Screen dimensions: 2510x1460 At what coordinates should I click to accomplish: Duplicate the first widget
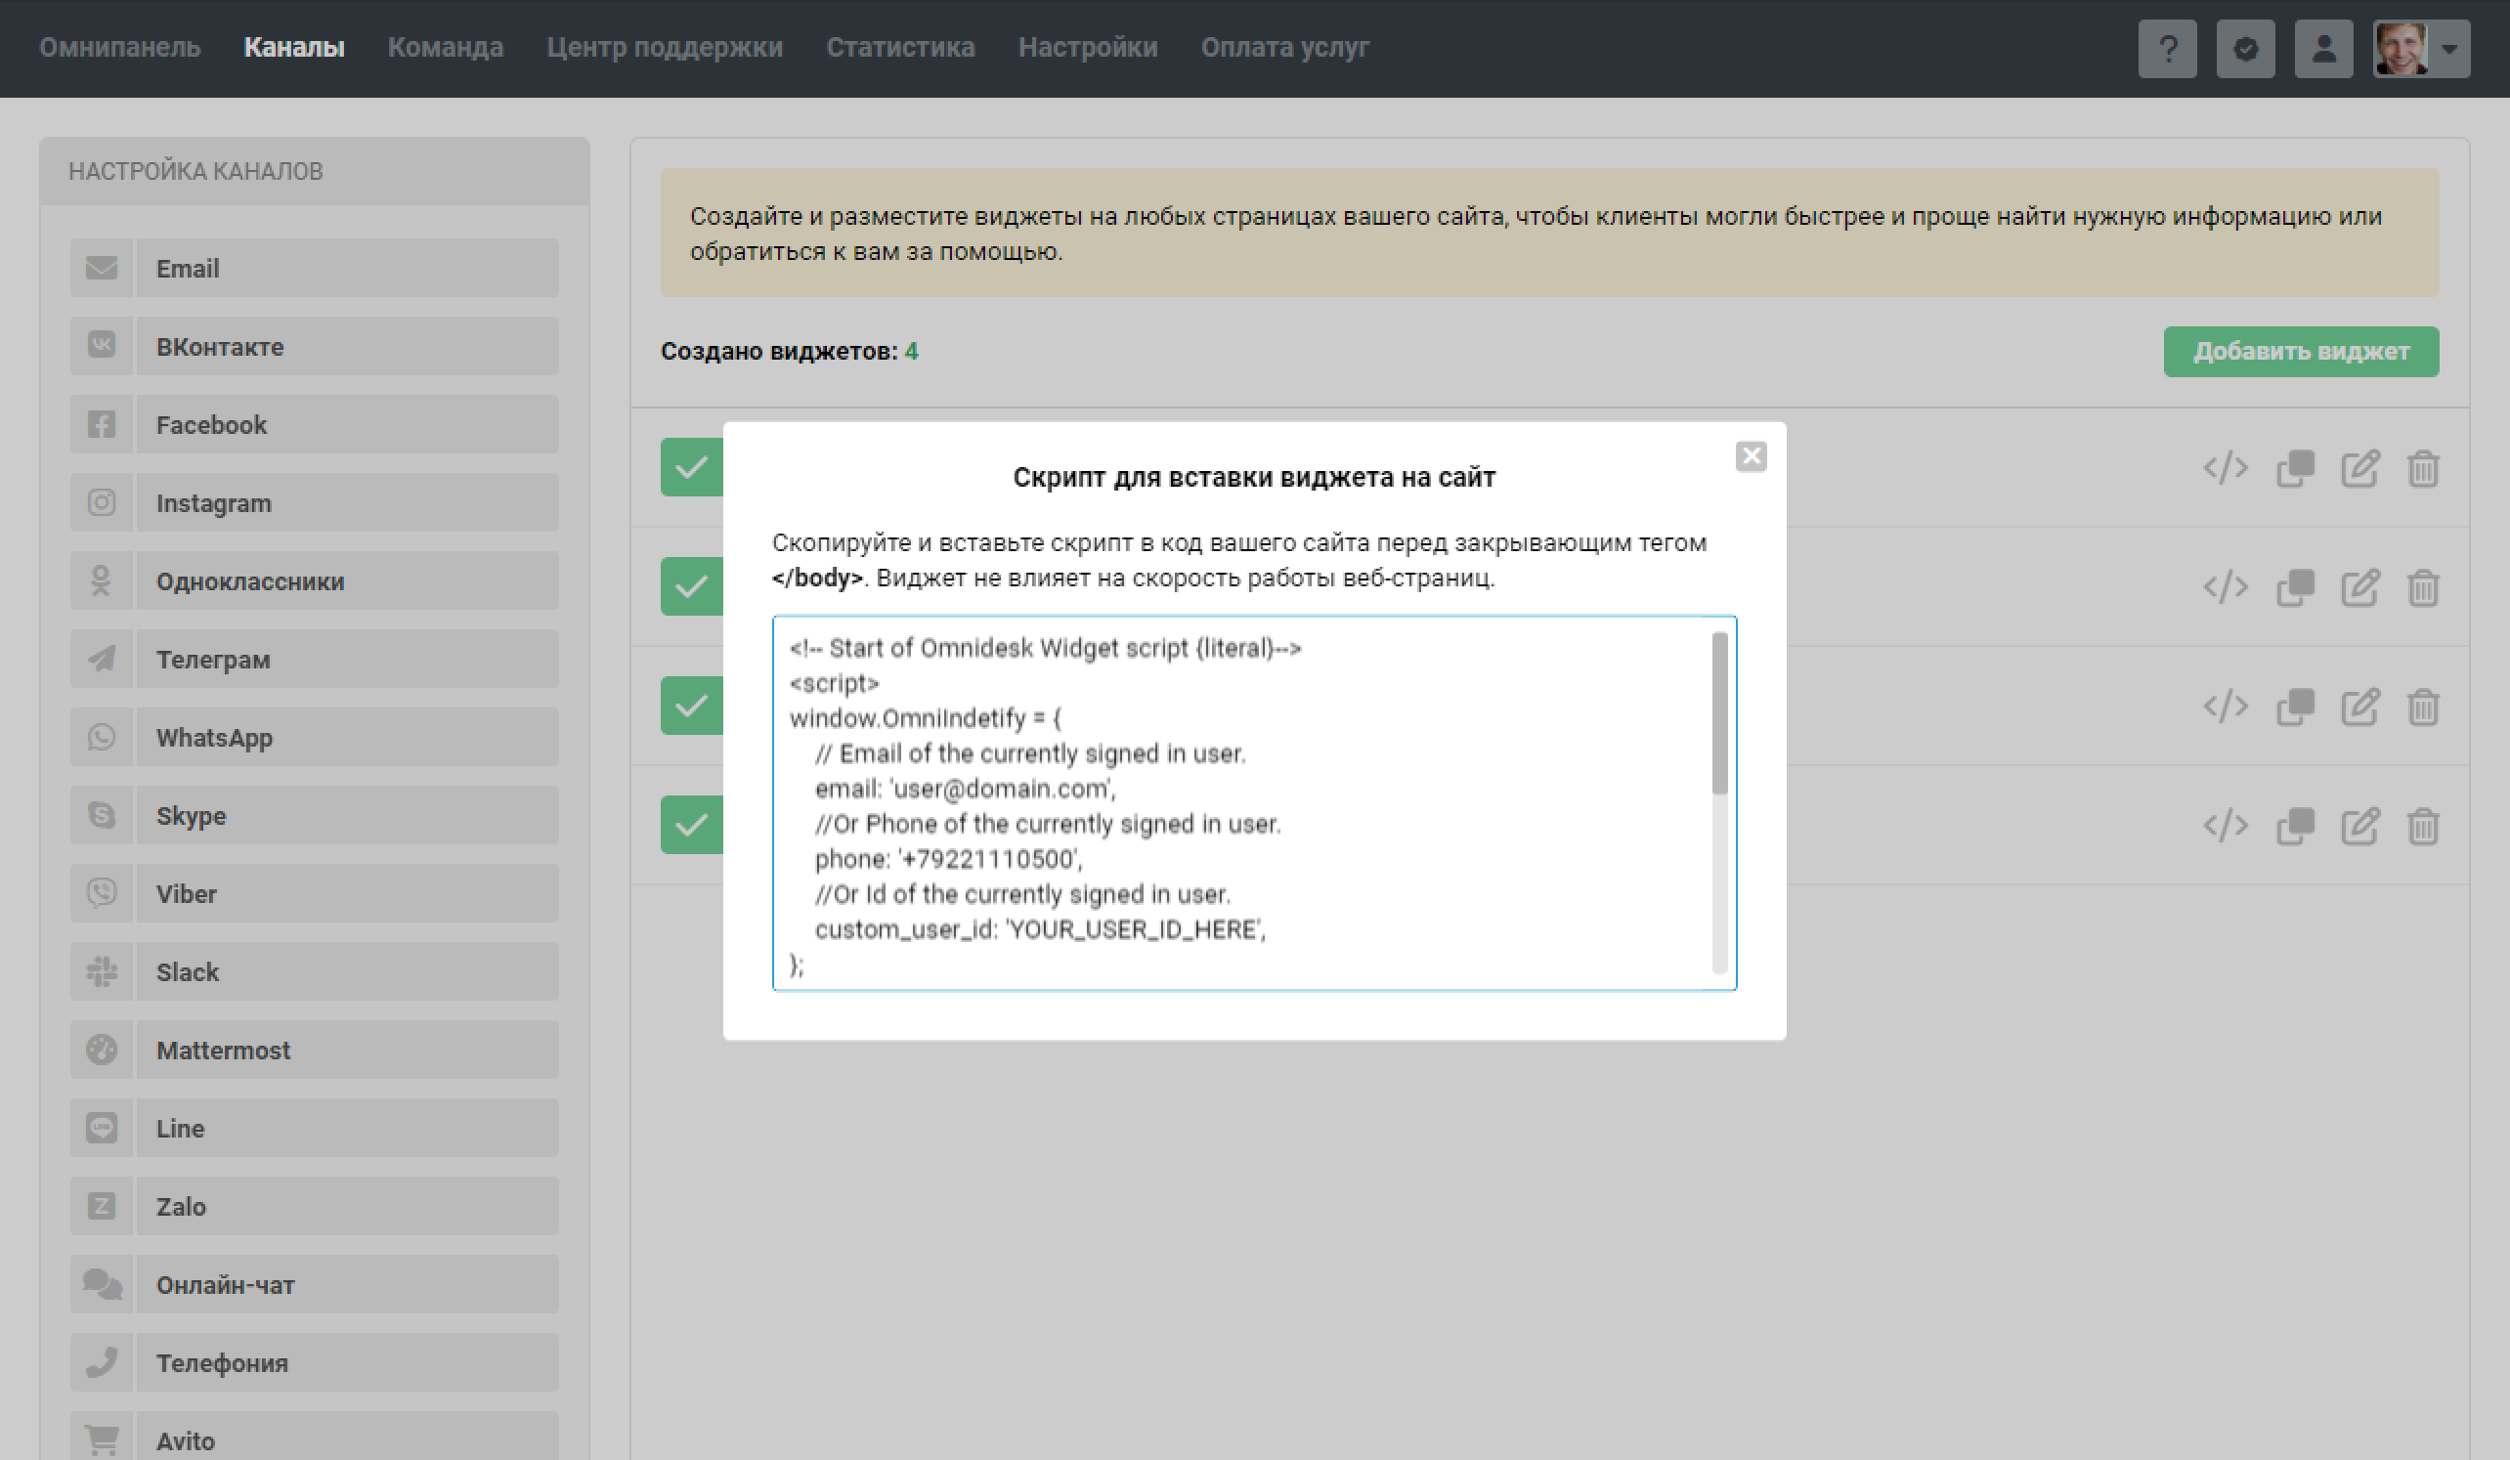[x=2295, y=467]
